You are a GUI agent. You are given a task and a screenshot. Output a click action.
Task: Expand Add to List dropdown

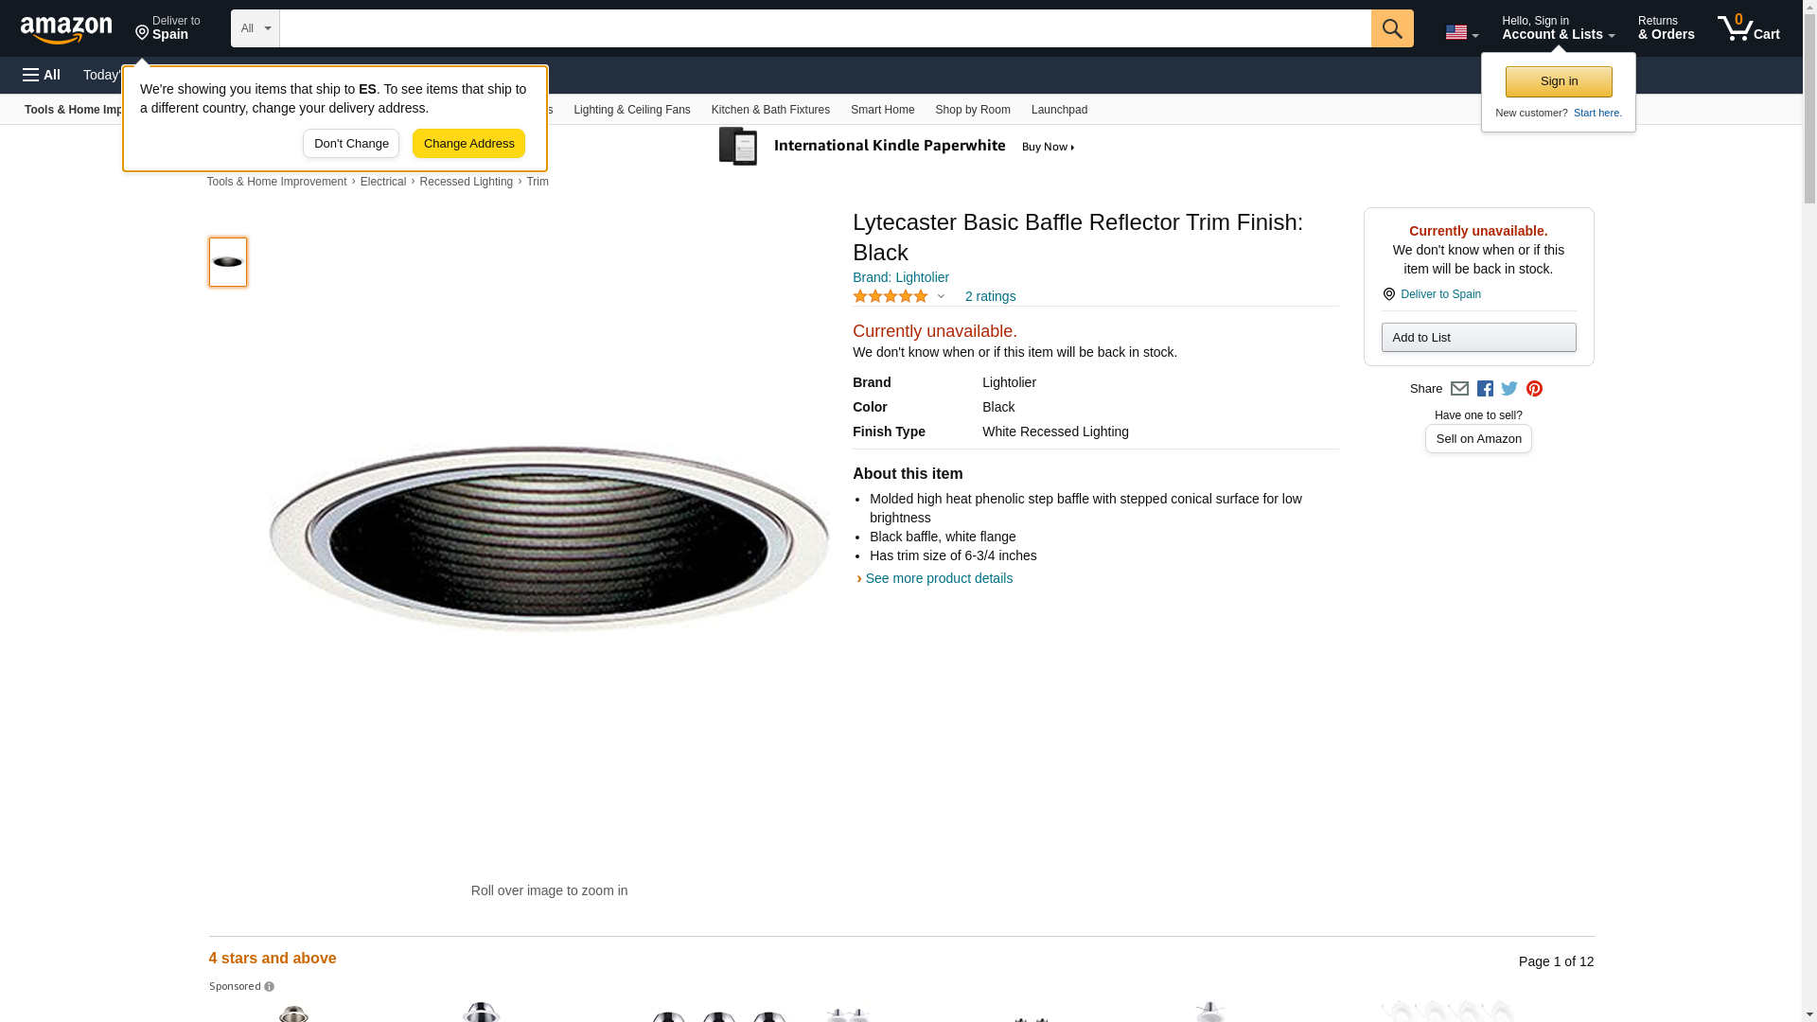pyautogui.click(x=1478, y=338)
